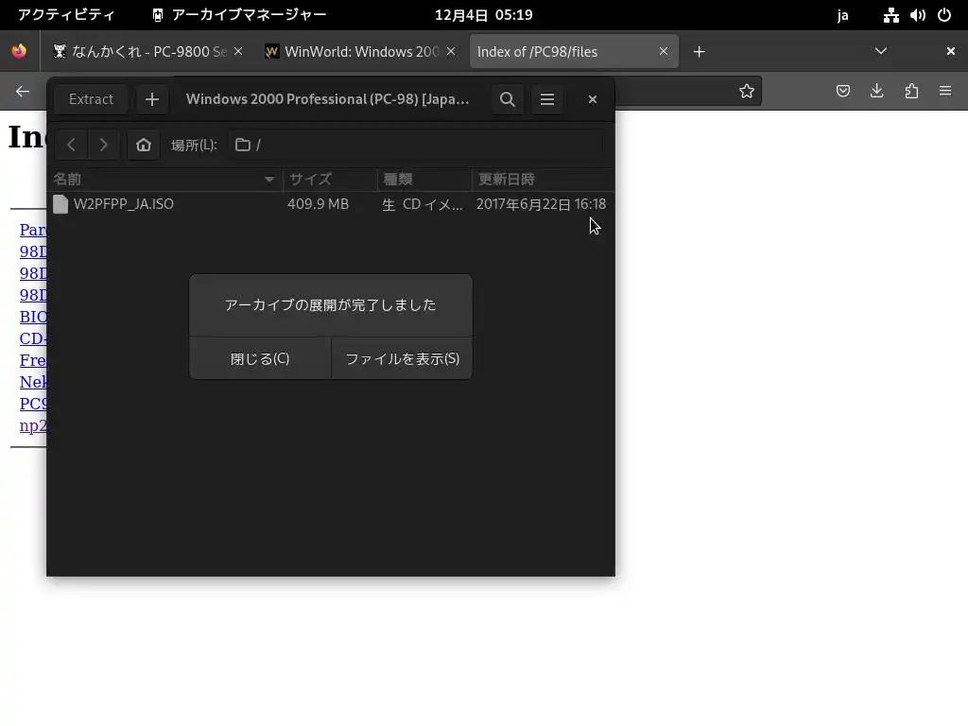Screen dimensions: 968x726
Task: Click the network icon in the system tray
Action: 890,15
